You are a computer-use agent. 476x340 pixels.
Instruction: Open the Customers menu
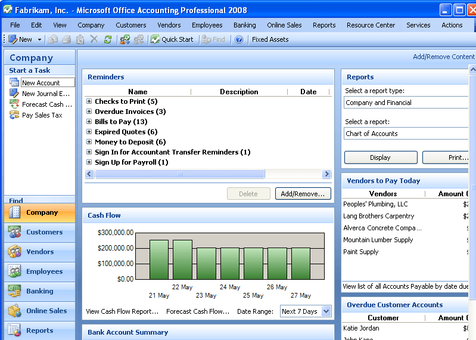(131, 25)
